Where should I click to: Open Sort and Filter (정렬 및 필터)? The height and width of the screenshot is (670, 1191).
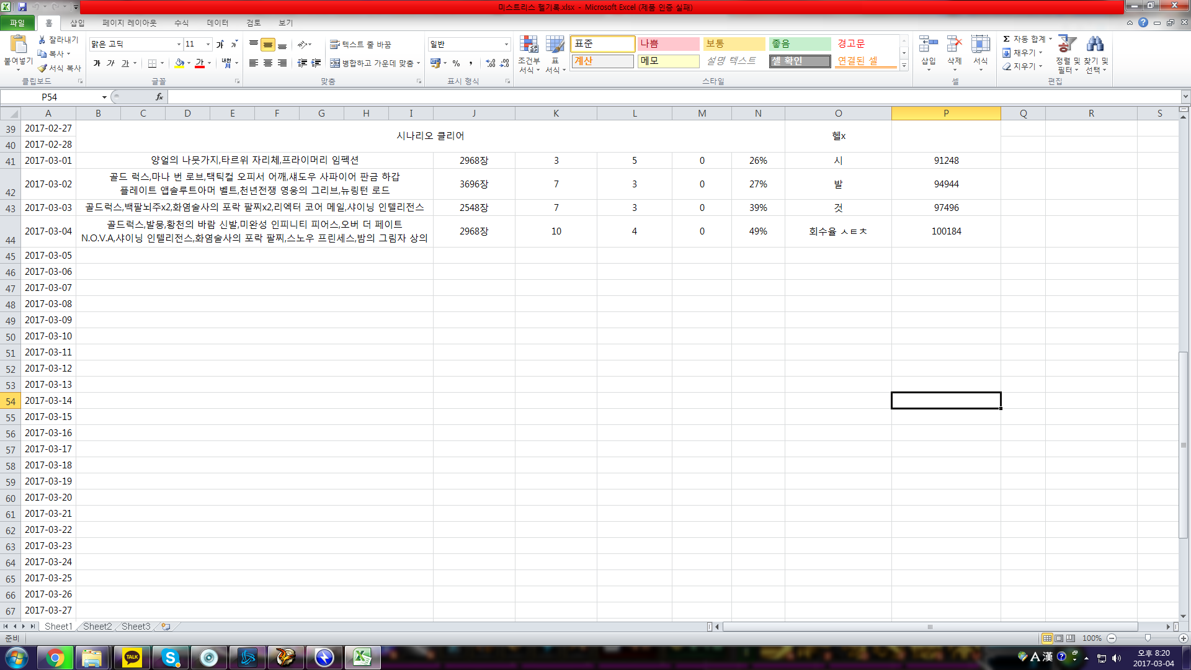pos(1068,54)
